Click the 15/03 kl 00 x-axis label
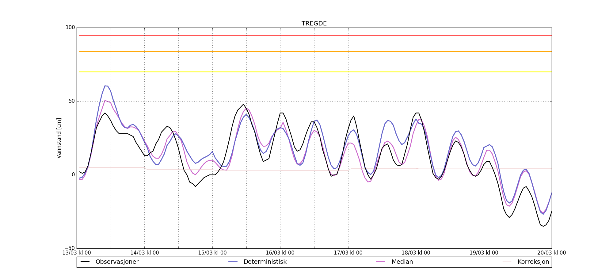The image size is (613, 276). click(x=212, y=253)
